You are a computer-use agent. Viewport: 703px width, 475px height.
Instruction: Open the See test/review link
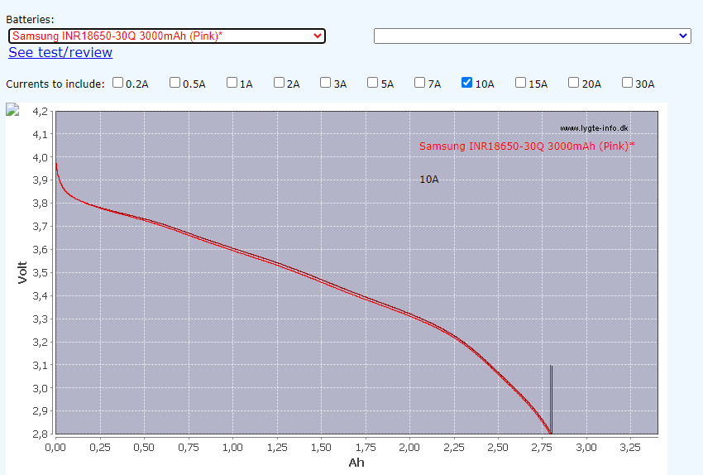point(60,52)
